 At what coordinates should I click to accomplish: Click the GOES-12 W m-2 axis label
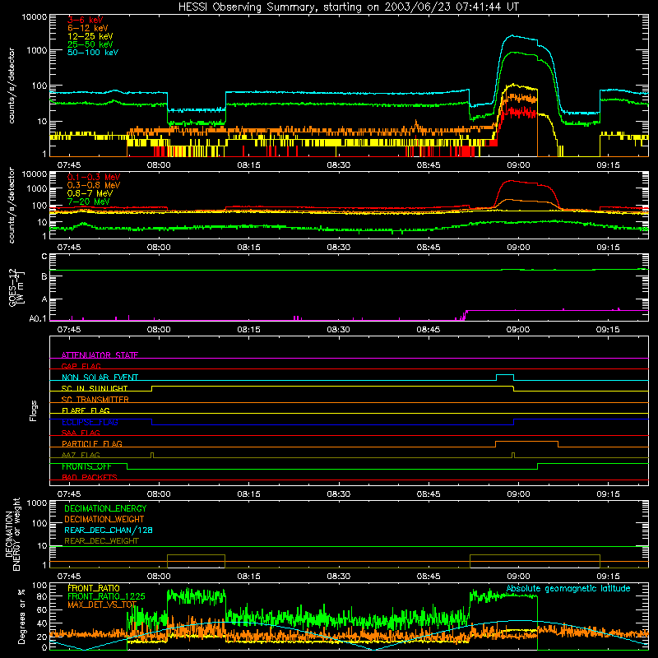(x=16, y=287)
